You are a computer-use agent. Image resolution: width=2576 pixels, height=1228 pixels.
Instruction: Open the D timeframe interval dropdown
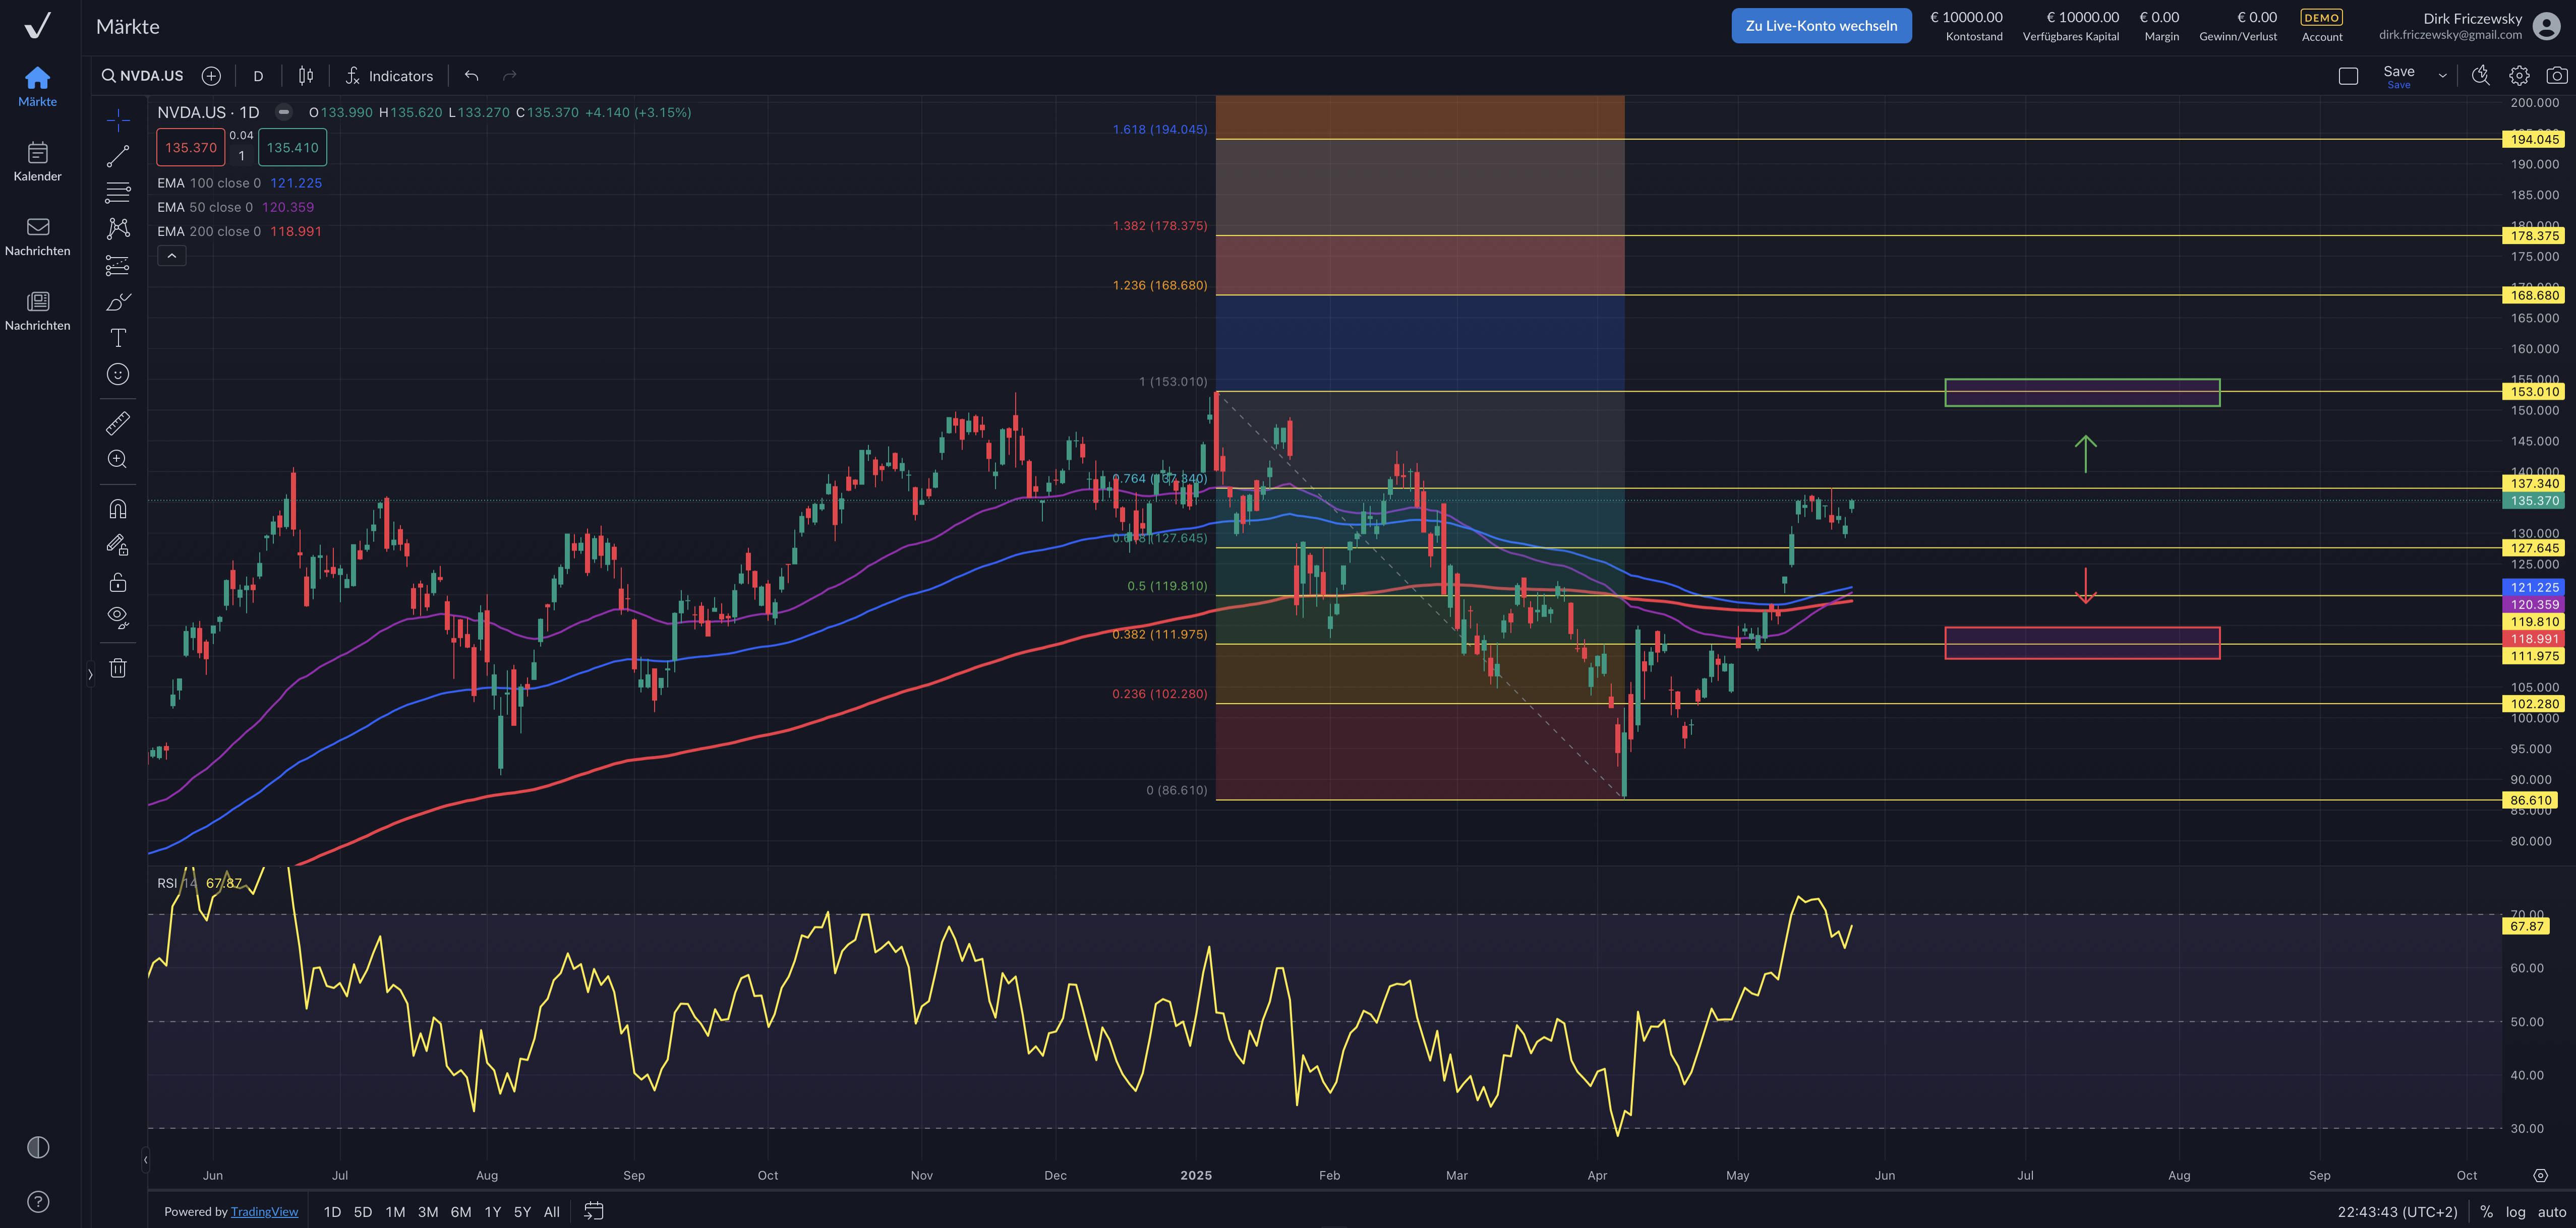258,76
